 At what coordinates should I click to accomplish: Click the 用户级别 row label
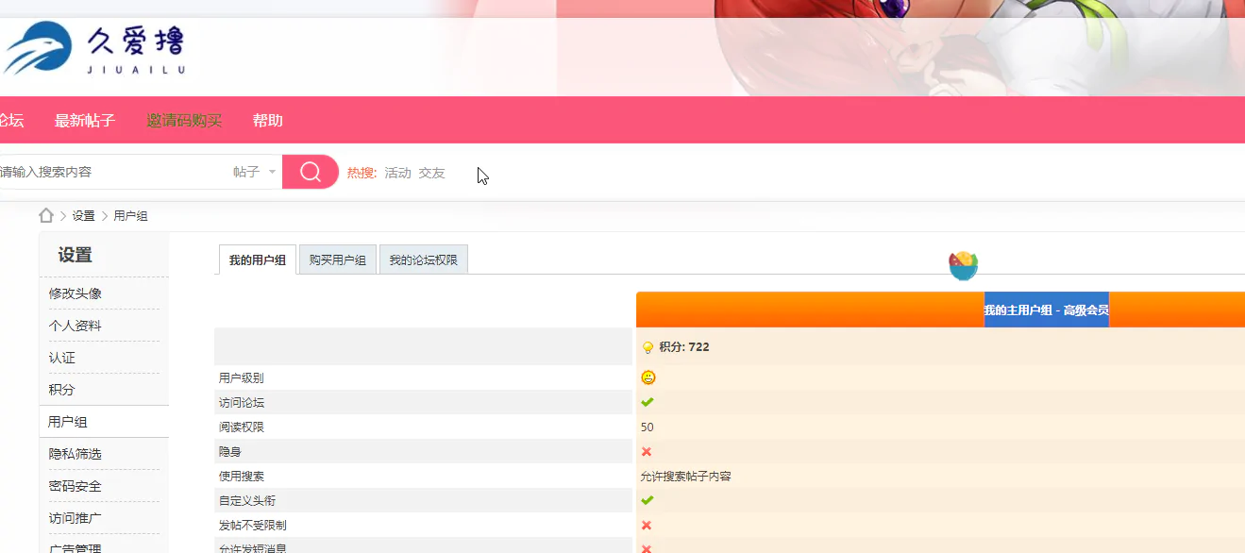tap(242, 377)
